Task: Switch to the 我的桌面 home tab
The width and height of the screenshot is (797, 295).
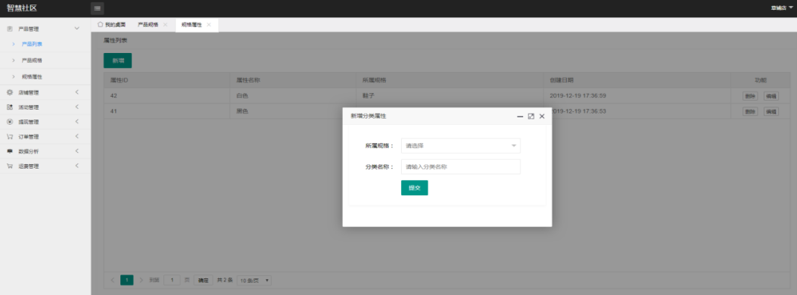Action: click(x=112, y=24)
